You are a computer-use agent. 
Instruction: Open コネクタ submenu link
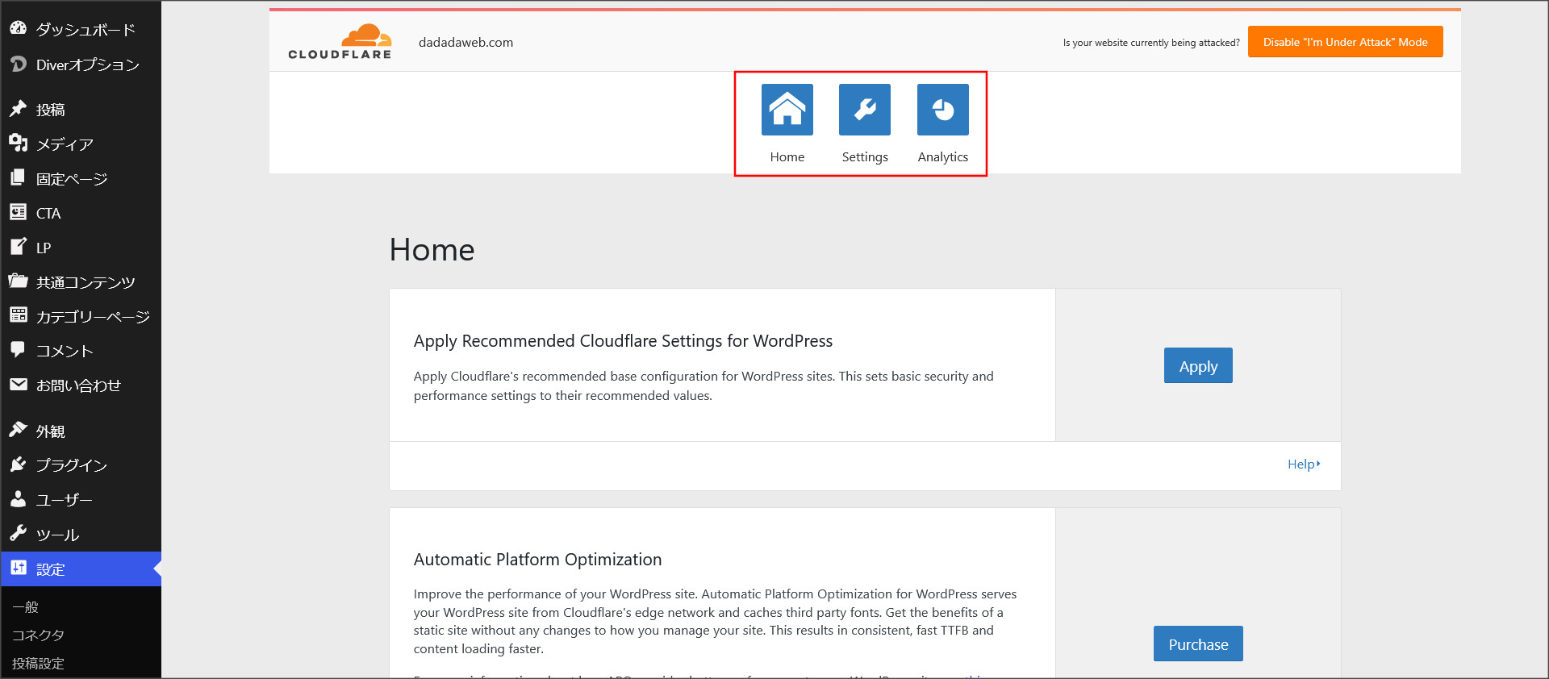(38, 635)
